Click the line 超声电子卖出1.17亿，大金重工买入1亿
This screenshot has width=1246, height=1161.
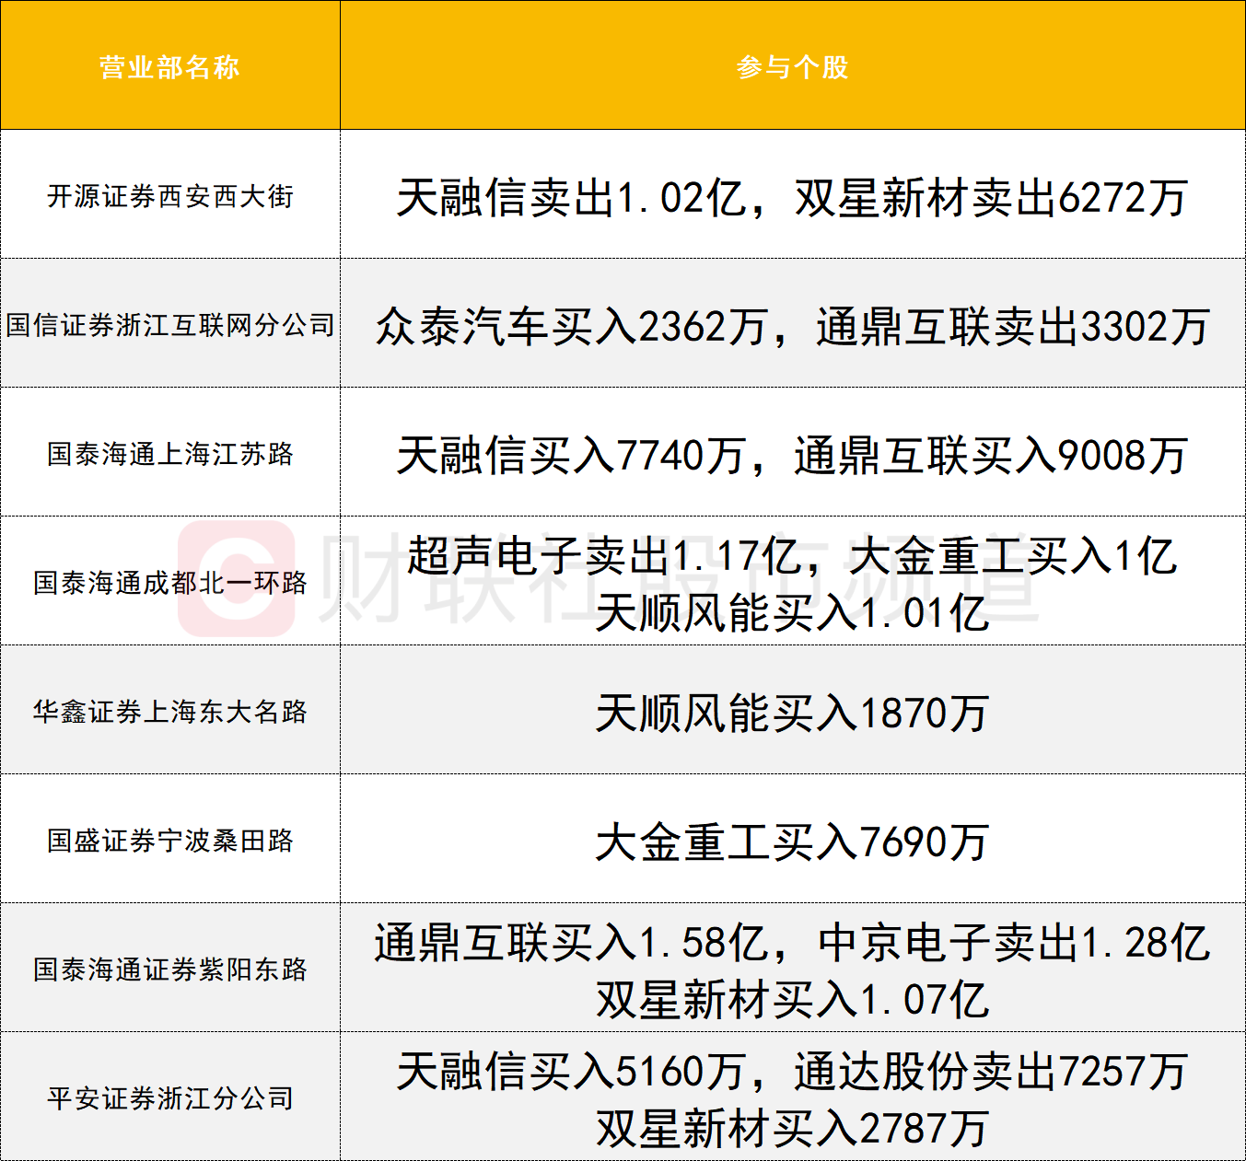click(793, 555)
